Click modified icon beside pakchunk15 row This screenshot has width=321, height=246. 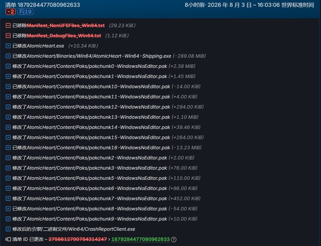coord(8,137)
